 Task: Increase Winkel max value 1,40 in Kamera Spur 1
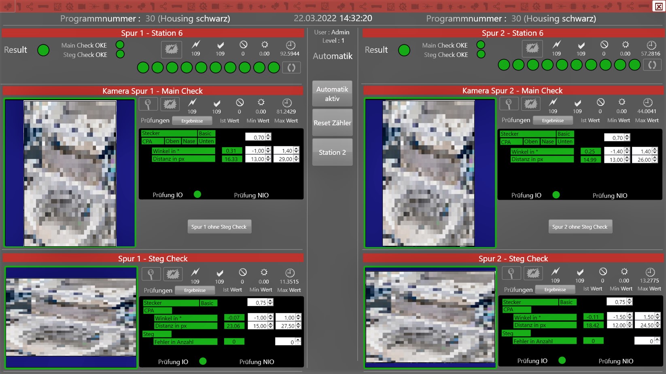point(297,149)
